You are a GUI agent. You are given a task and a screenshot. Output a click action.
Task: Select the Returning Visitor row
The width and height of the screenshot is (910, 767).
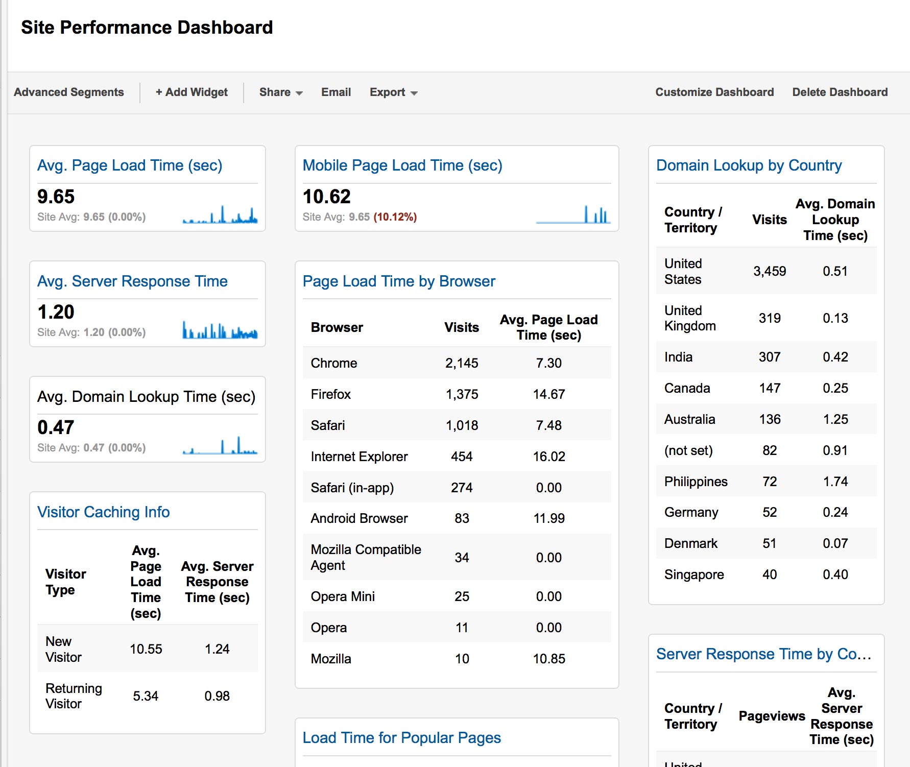point(148,696)
